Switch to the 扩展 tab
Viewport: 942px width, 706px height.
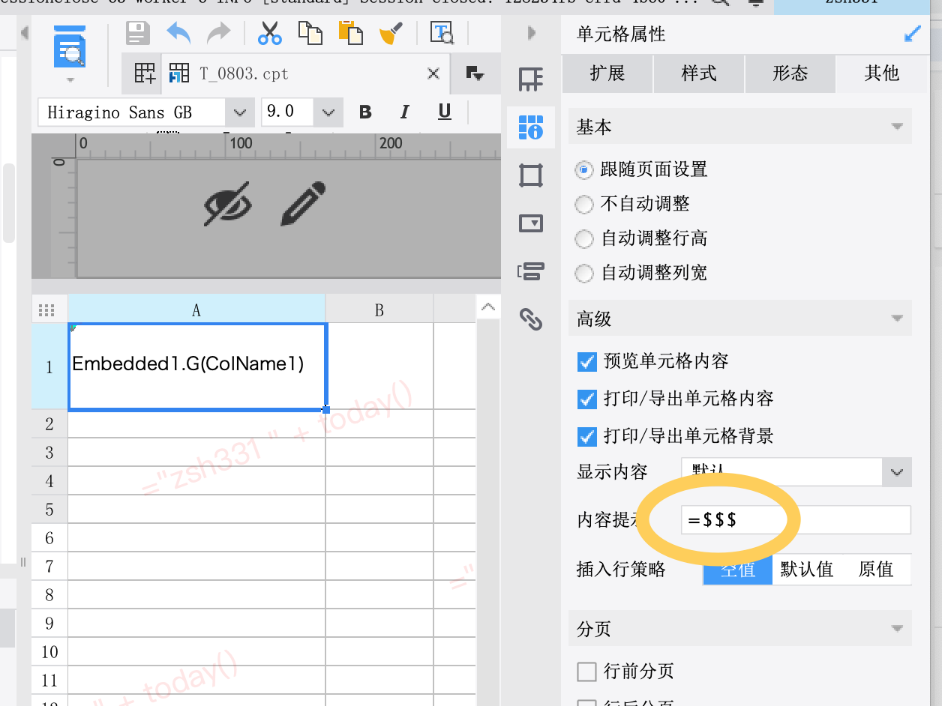click(x=607, y=73)
